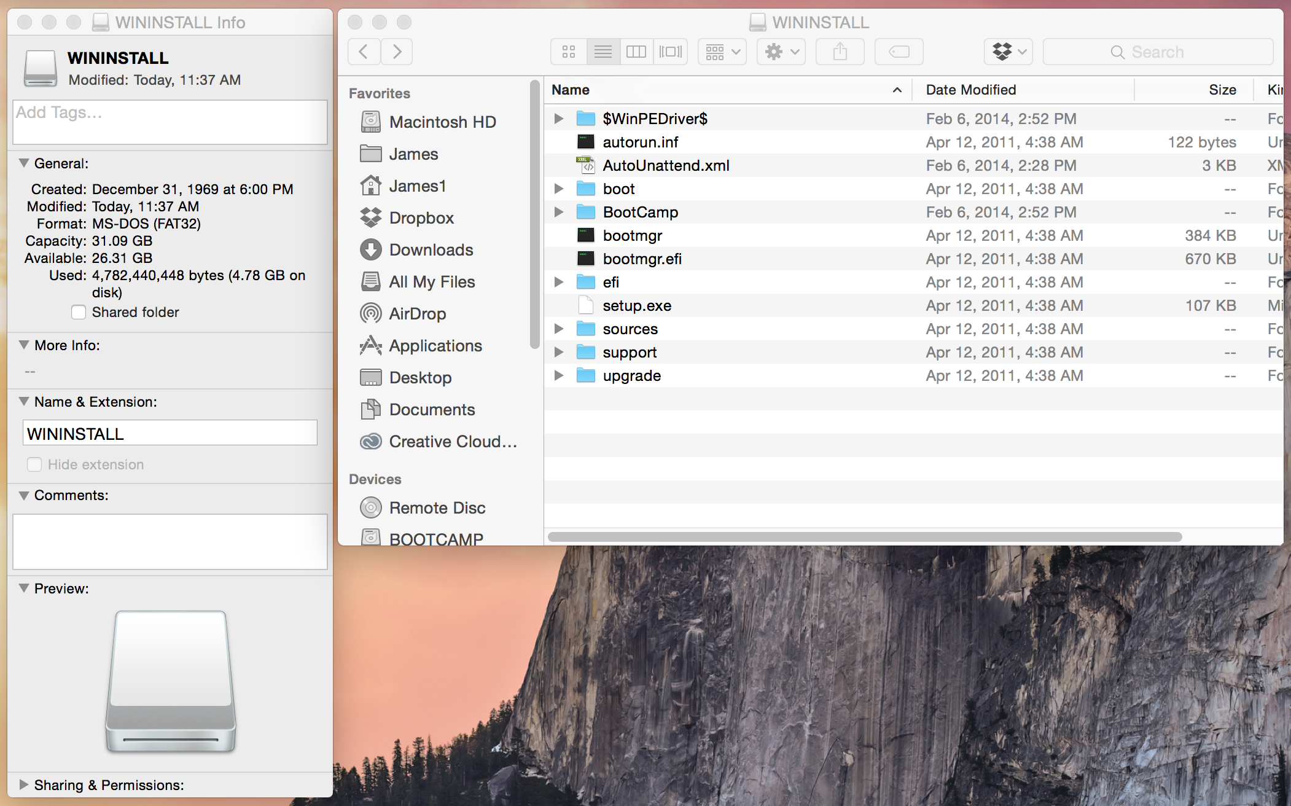Expand the BootCamp folder

(558, 212)
